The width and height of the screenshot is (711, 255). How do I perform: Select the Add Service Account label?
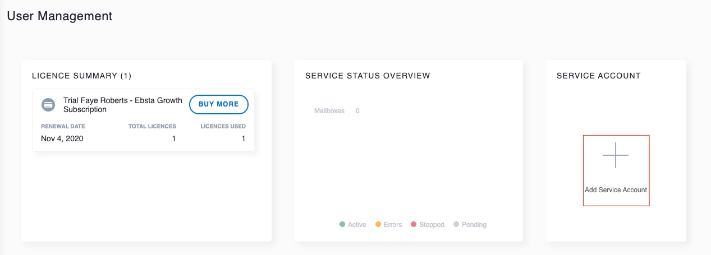pos(616,190)
